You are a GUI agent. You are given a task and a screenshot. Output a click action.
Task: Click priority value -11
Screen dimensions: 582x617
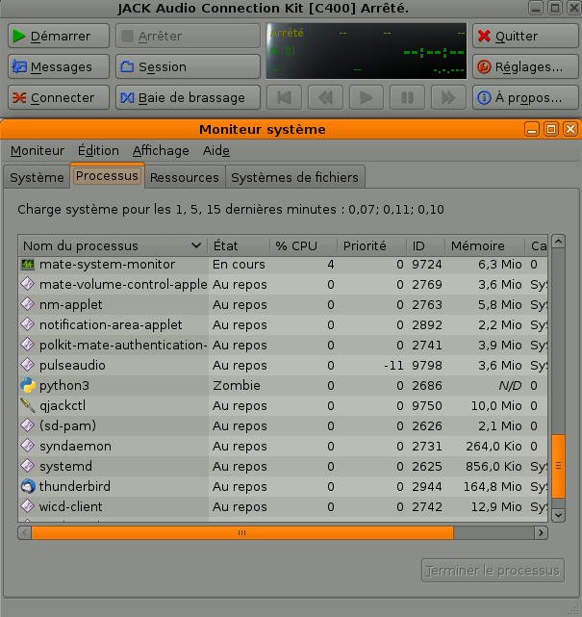393,365
